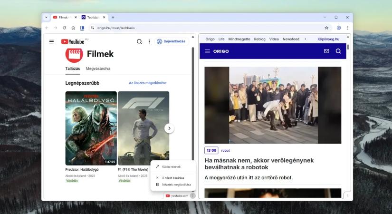Open the Life nav link

pyautogui.click(x=221, y=39)
